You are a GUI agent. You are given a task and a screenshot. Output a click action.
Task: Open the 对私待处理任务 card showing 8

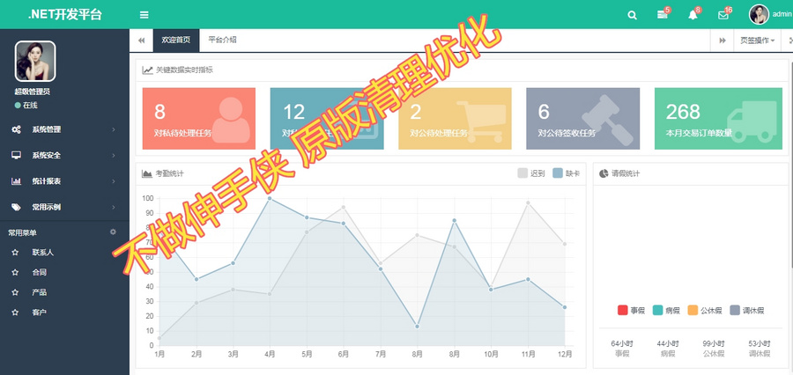pos(199,119)
